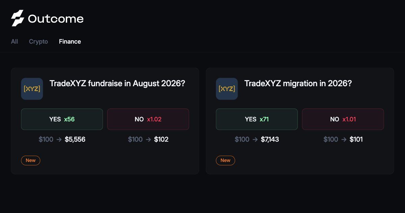Choose YES x56 on fundraise market
This screenshot has width=405, height=213.
pyautogui.click(x=62, y=119)
